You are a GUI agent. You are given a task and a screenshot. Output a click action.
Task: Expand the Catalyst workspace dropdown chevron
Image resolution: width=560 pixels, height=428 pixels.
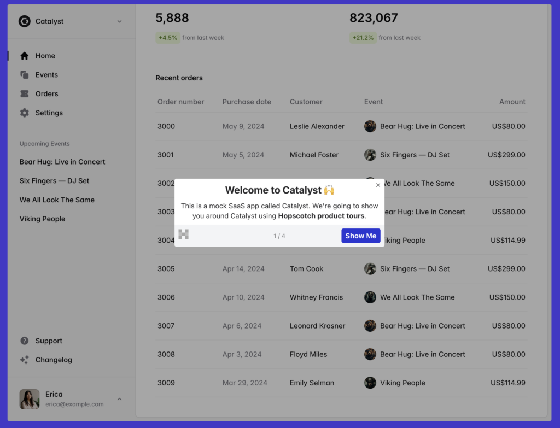click(119, 21)
